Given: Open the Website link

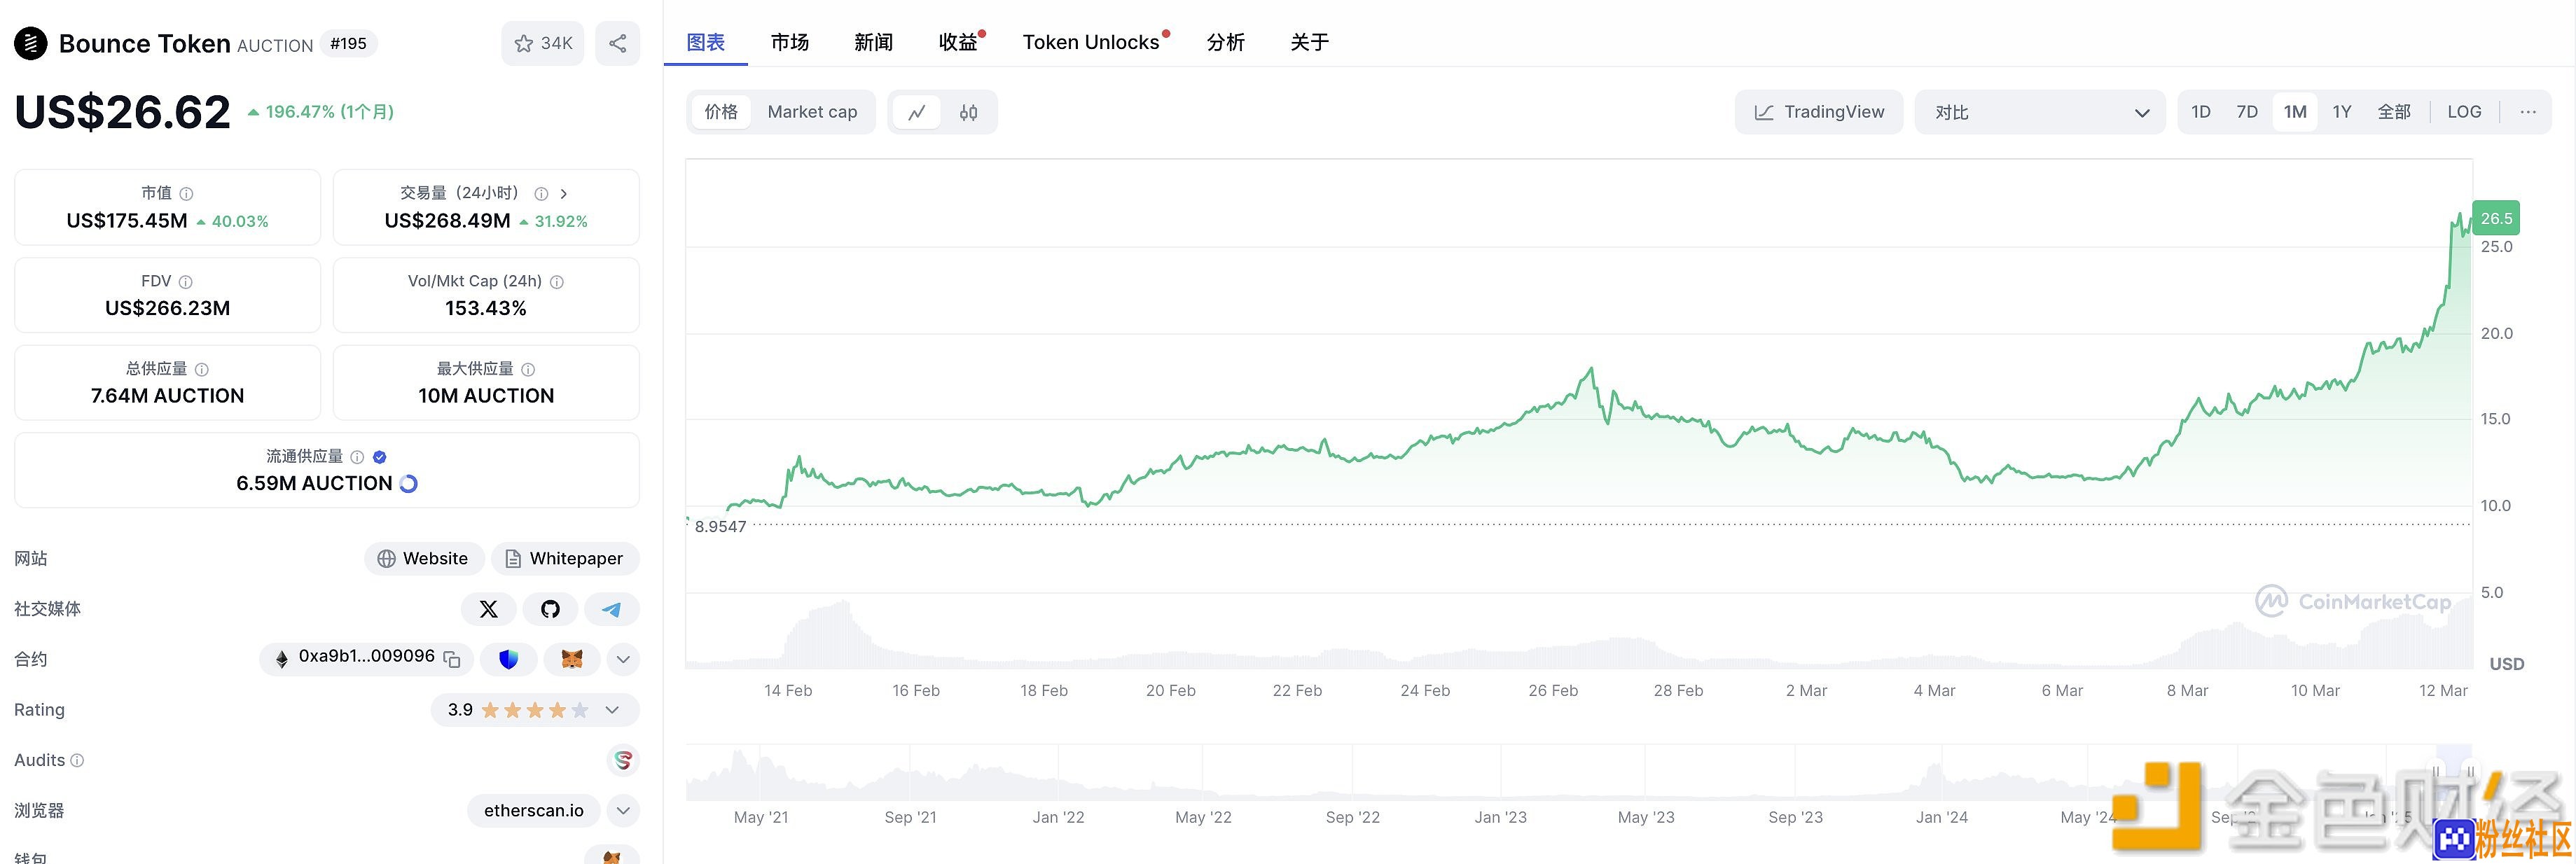Looking at the screenshot, I should (424, 559).
